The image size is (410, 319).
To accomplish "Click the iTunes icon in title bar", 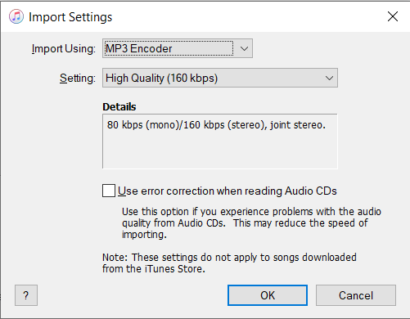I will click(16, 16).
